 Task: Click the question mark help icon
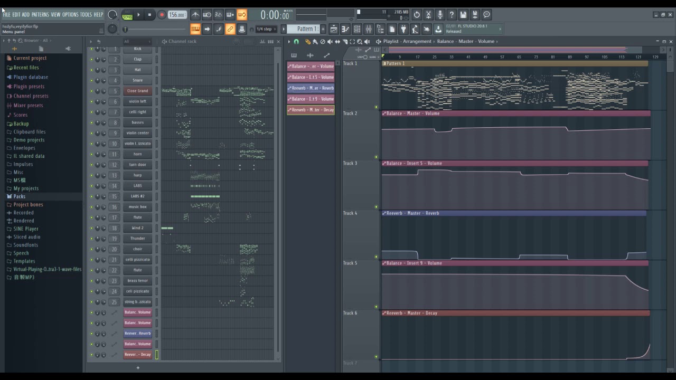click(x=452, y=15)
